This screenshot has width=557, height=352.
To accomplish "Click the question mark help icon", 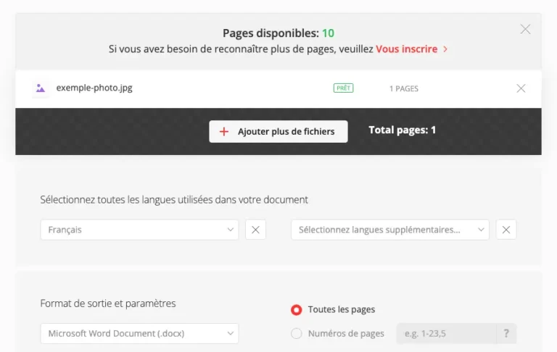I will [506, 334].
